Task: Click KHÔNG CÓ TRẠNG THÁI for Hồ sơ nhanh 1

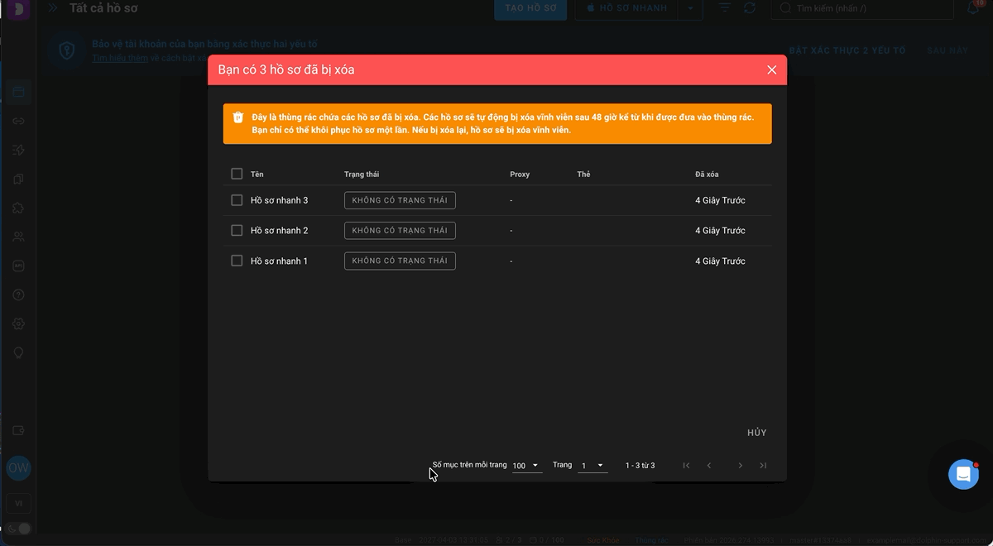Action: (x=400, y=261)
